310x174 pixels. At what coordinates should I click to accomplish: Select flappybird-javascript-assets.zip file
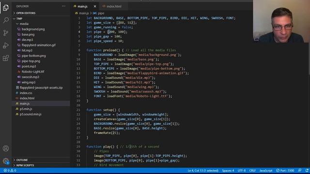pyautogui.click(x=41, y=87)
